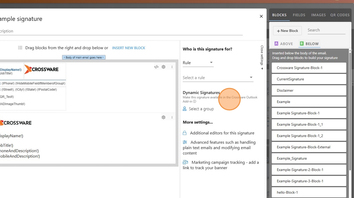The height and width of the screenshot is (198, 354).
Task: Switch to the BLOCKS tab
Action: (x=279, y=15)
